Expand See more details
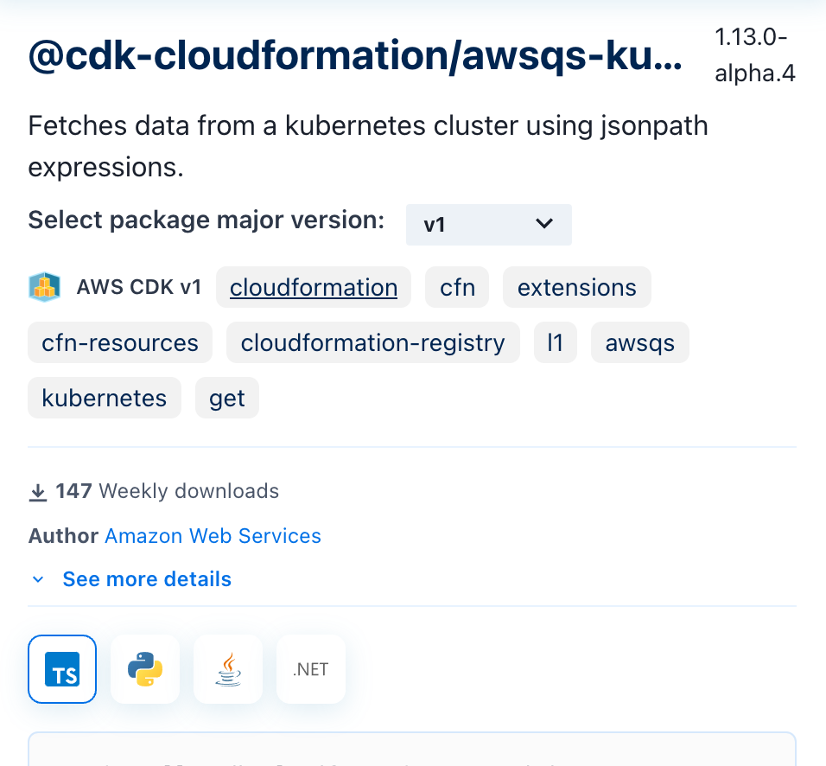Image resolution: width=826 pixels, height=766 pixels. point(147,578)
